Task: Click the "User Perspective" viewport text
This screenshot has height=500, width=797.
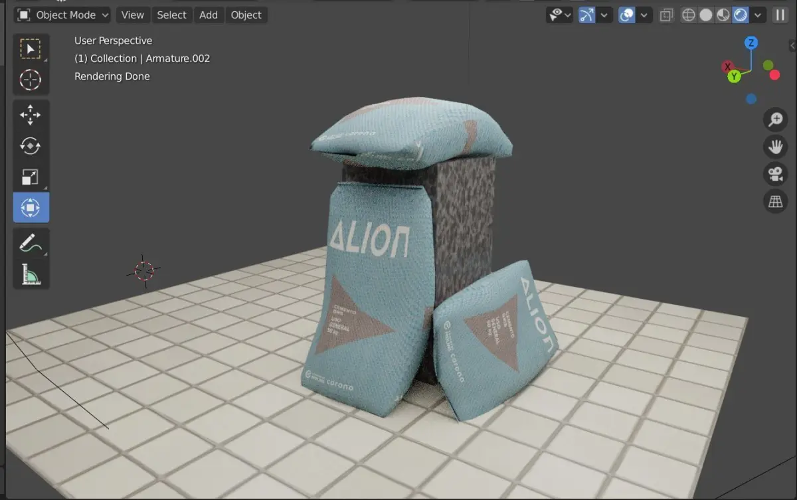Action: tap(113, 41)
